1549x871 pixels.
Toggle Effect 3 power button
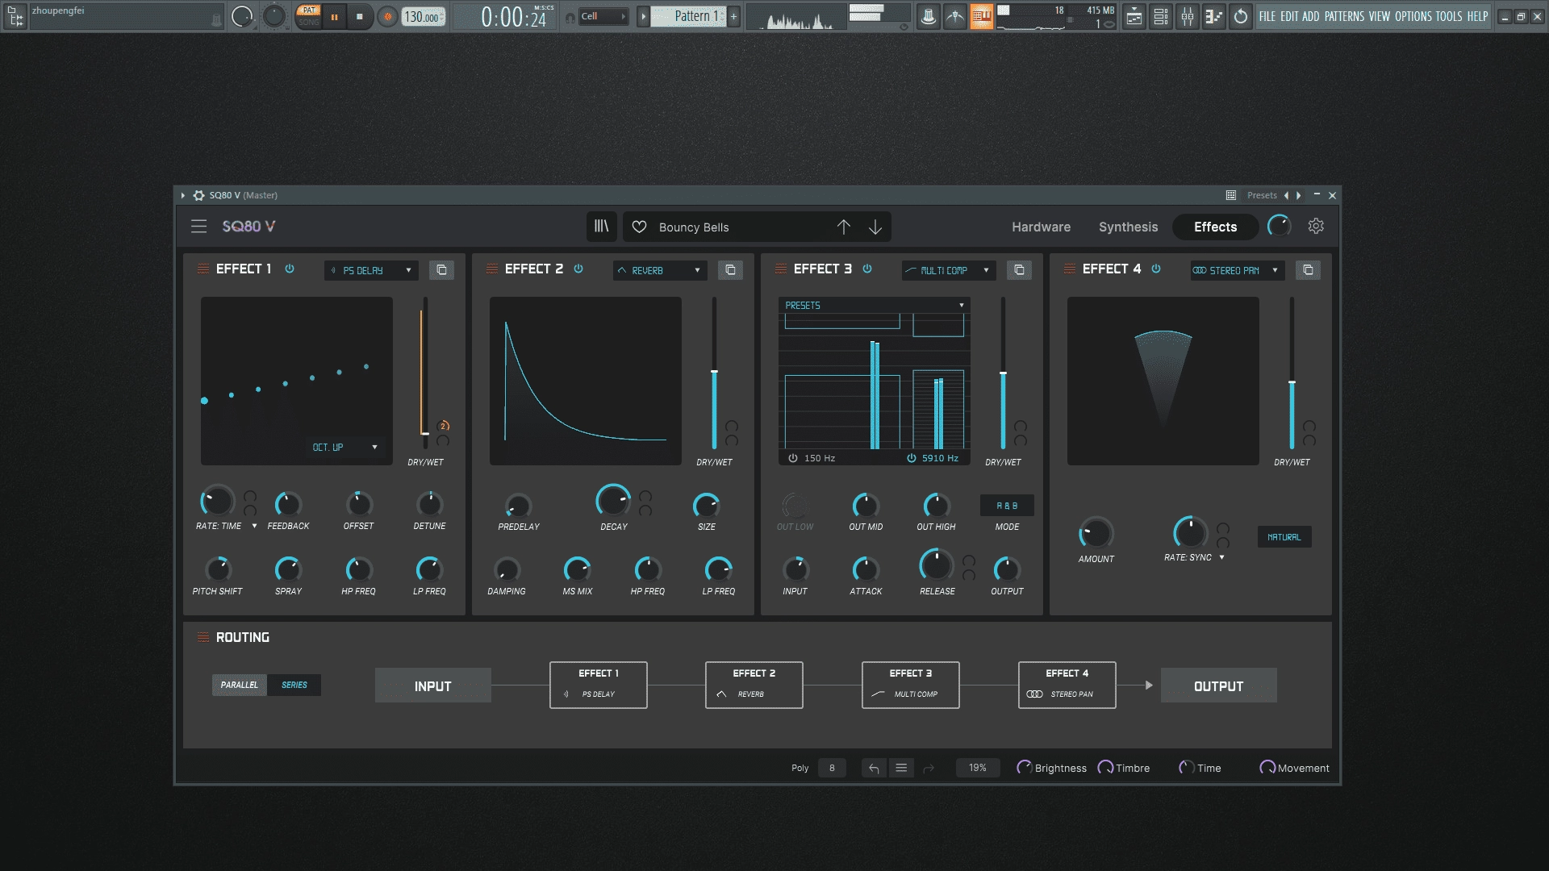pyautogui.click(x=867, y=269)
